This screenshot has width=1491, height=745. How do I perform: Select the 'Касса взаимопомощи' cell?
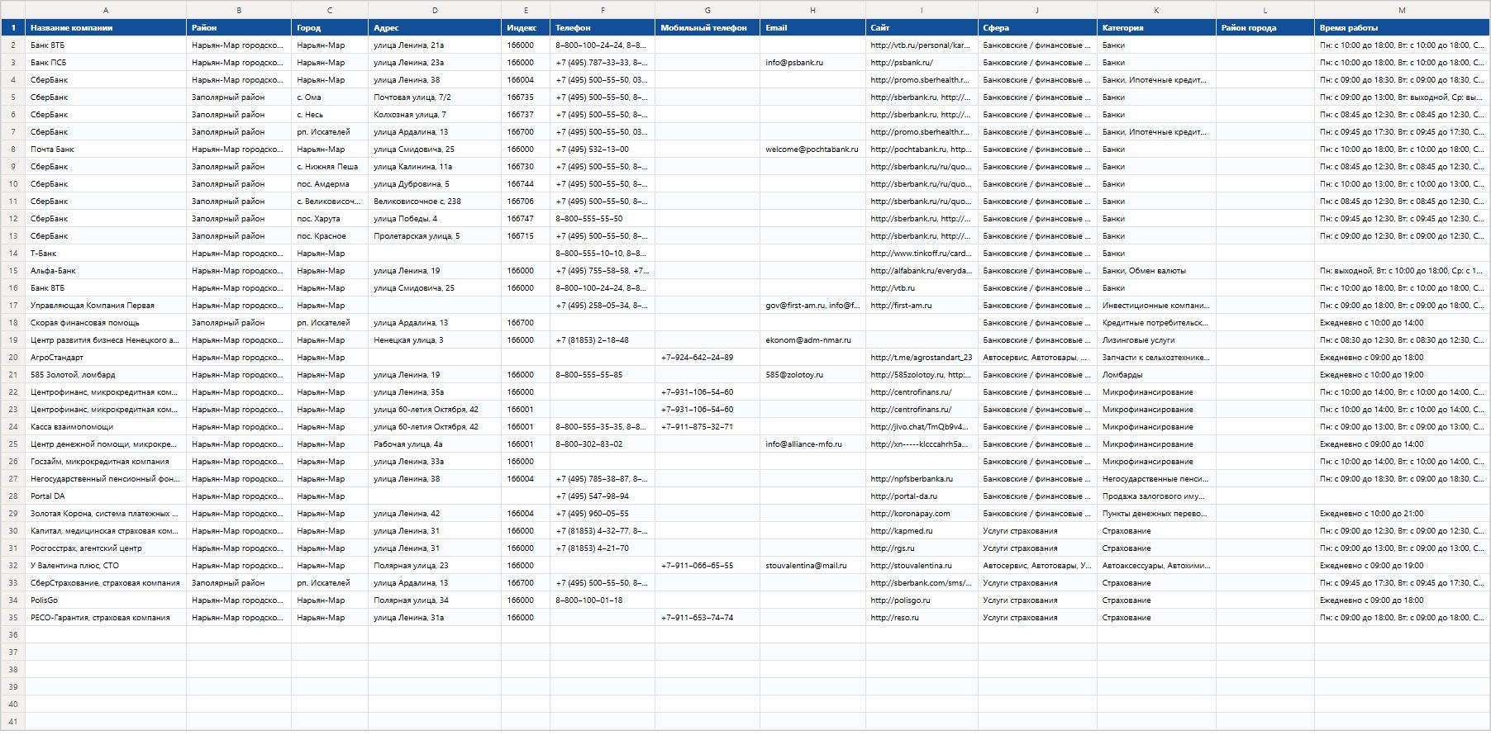coord(106,427)
